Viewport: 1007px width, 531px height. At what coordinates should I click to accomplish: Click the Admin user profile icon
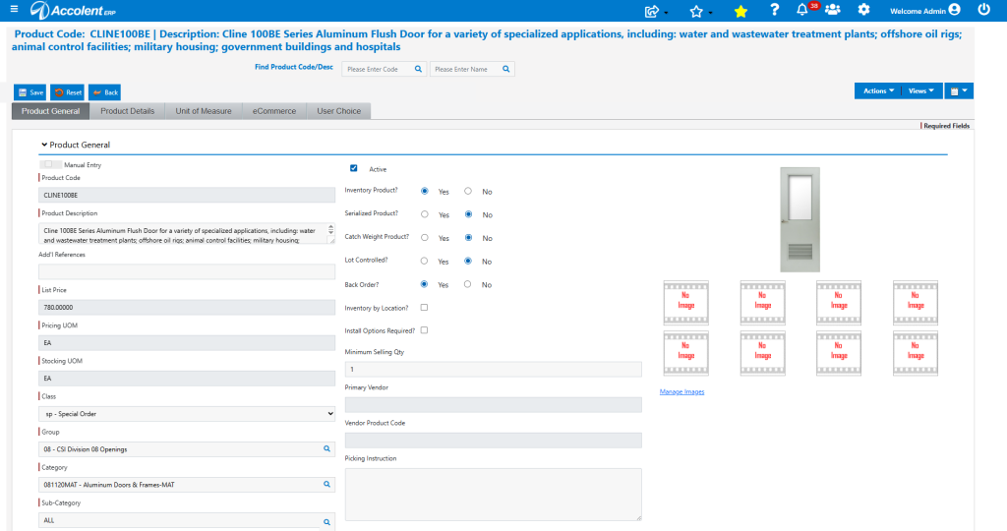point(954,10)
